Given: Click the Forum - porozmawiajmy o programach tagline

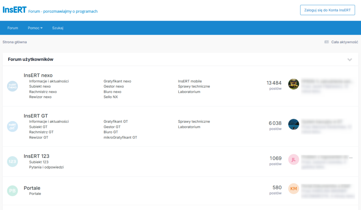Looking at the screenshot, I should (63, 11).
